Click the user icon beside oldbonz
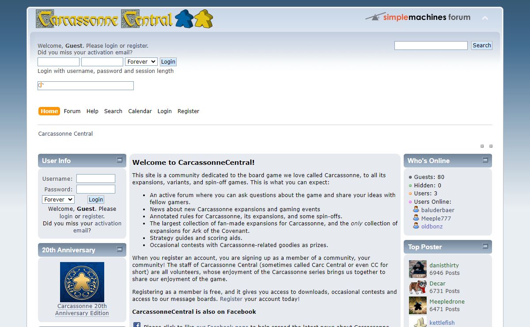This screenshot has width=530, height=327. click(416, 226)
